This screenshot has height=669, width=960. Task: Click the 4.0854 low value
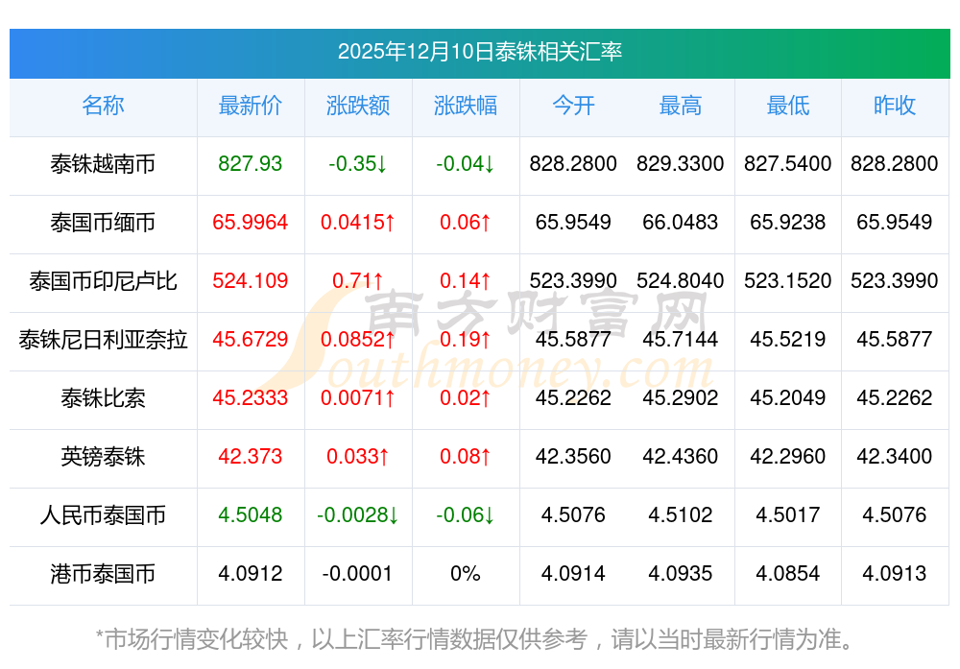tap(788, 574)
